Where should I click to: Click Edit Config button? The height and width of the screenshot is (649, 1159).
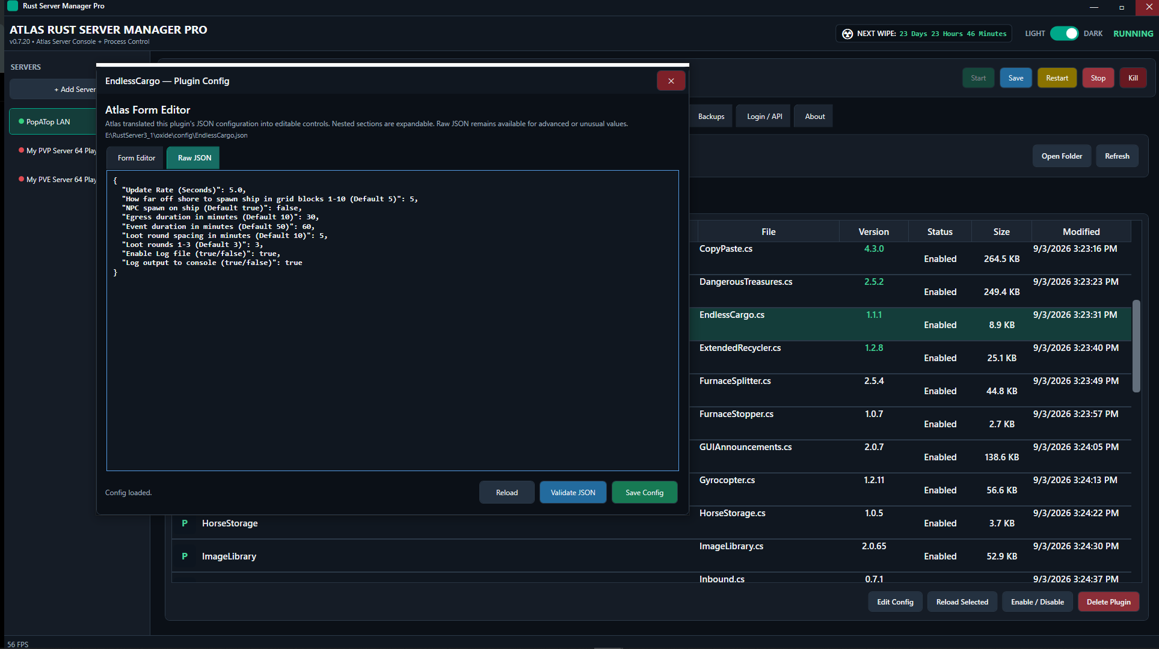tap(895, 602)
